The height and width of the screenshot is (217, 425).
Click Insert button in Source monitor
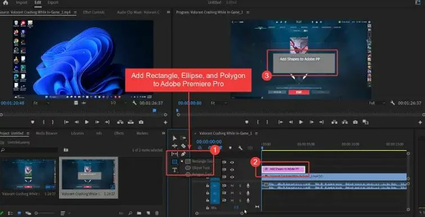click(120, 122)
